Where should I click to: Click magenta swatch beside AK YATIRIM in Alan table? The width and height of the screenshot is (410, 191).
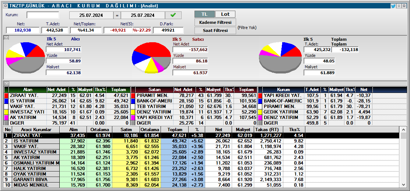click(6, 117)
